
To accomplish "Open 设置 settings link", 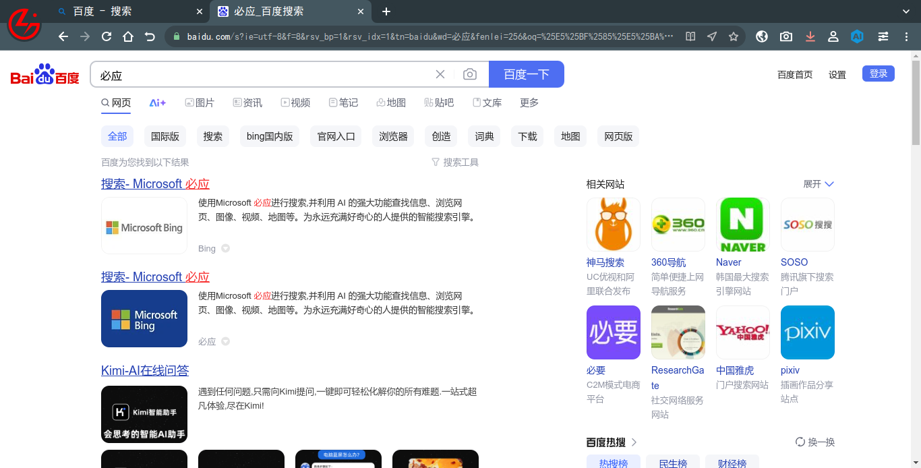I will (x=837, y=75).
